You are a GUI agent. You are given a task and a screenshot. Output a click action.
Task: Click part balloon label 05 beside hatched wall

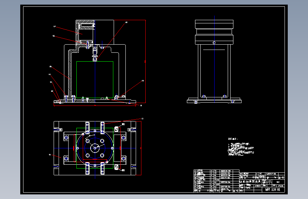pyautogui.click(x=51, y=67)
